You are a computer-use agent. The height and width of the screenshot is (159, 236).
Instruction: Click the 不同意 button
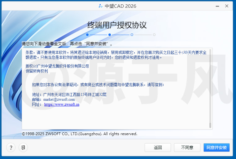pyautogui.click(x=187, y=148)
